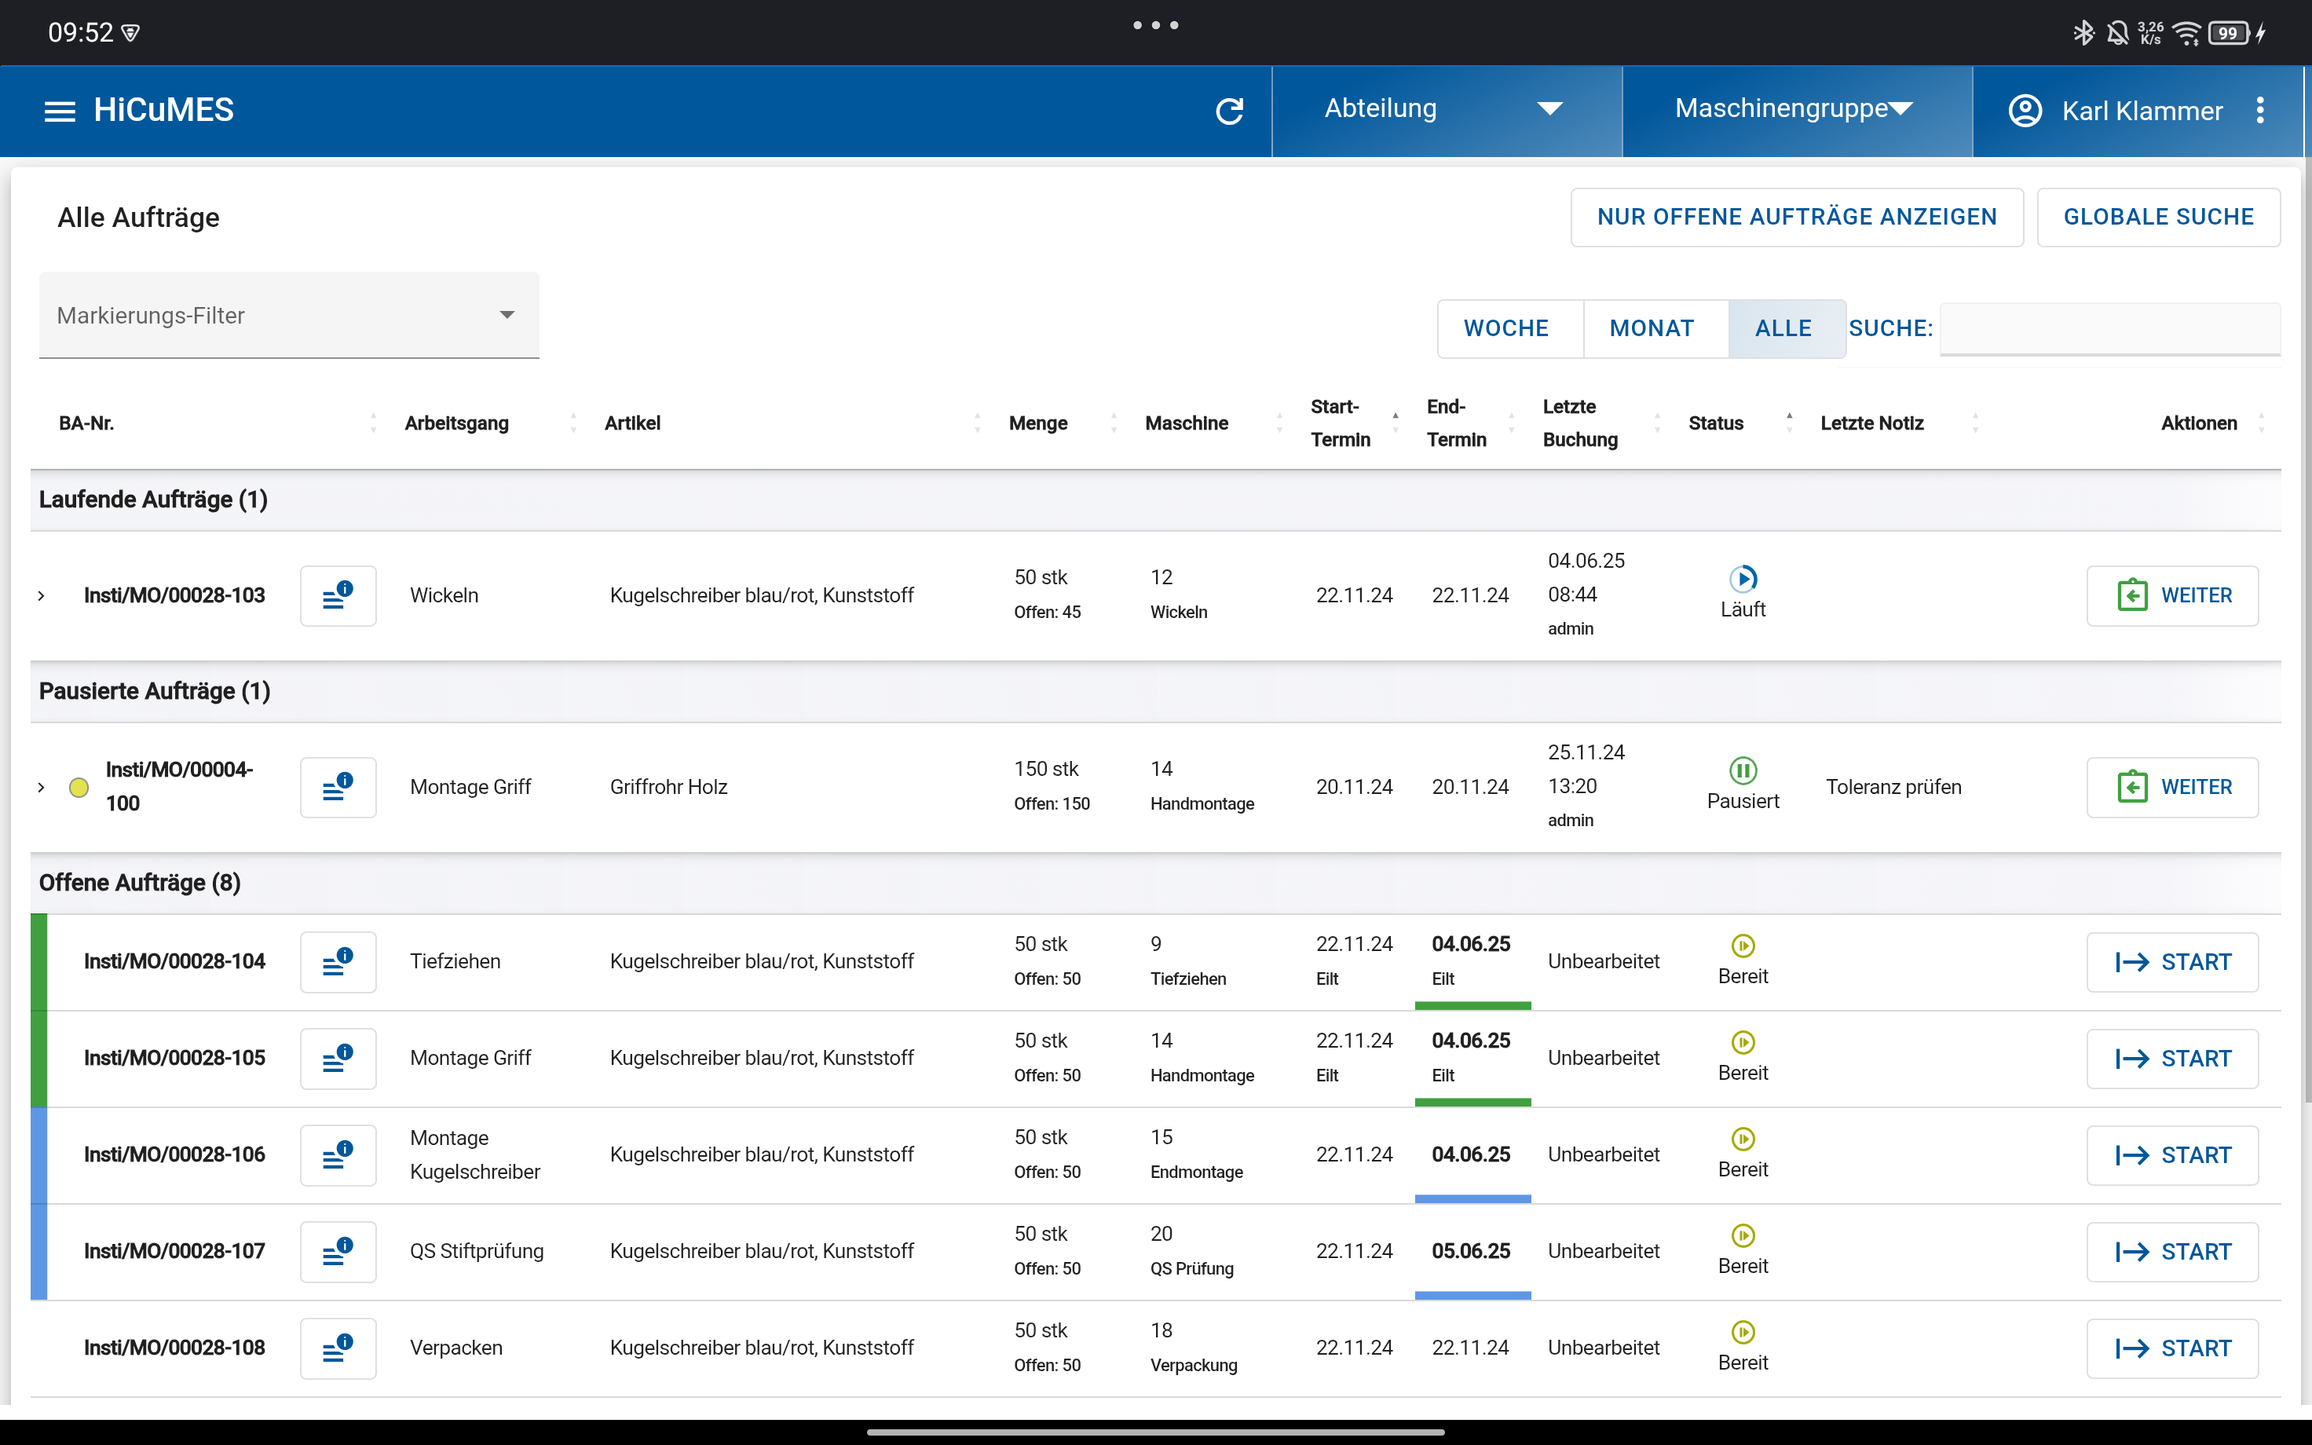Start order Insti/MO/00028-107
The width and height of the screenshot is (2312, 1445).
tap(2171, 1251)
